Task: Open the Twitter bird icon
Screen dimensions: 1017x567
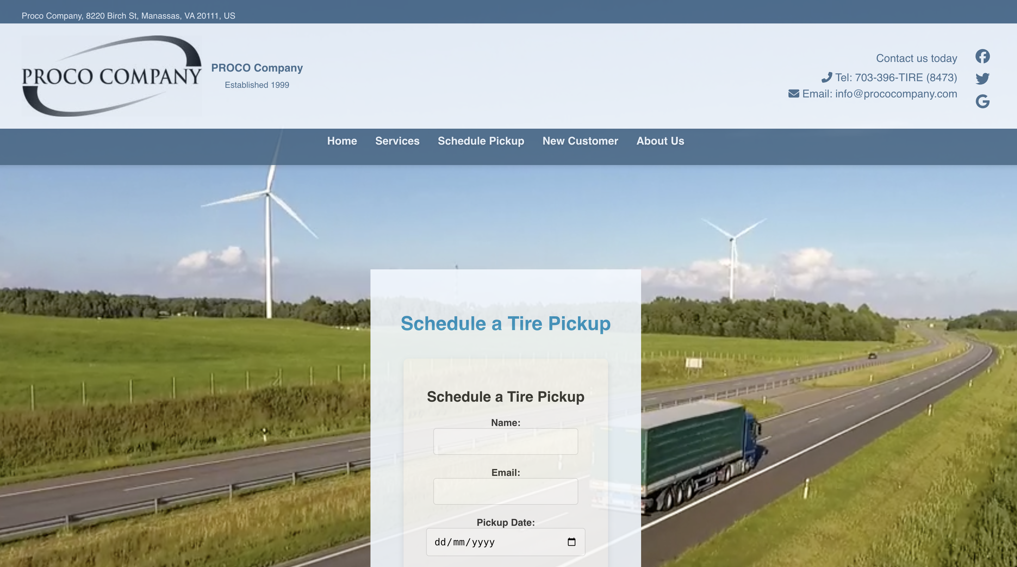Action: (x=982, y=78)
